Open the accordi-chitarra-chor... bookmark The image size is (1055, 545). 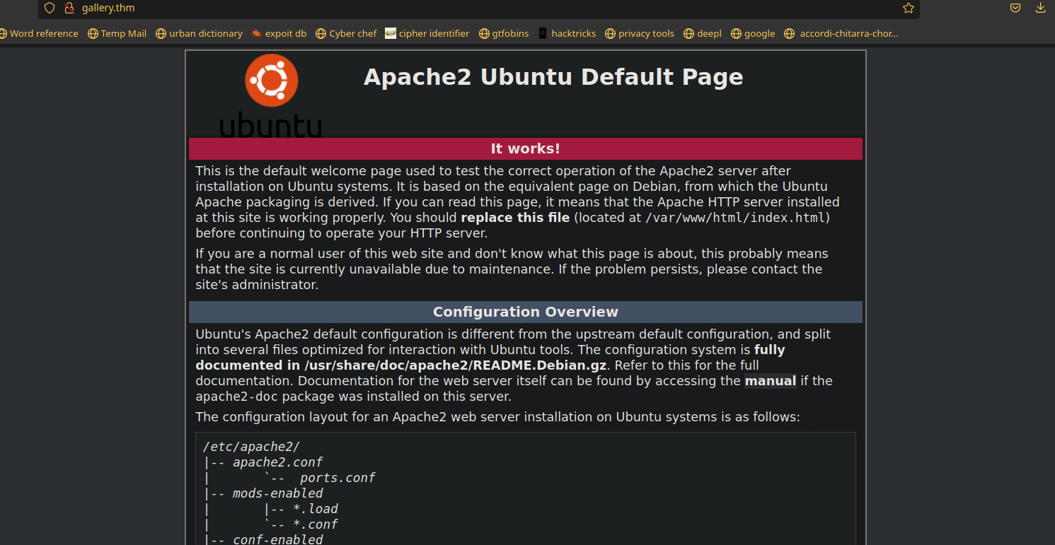pyautogui.click(x=841, y=33)
